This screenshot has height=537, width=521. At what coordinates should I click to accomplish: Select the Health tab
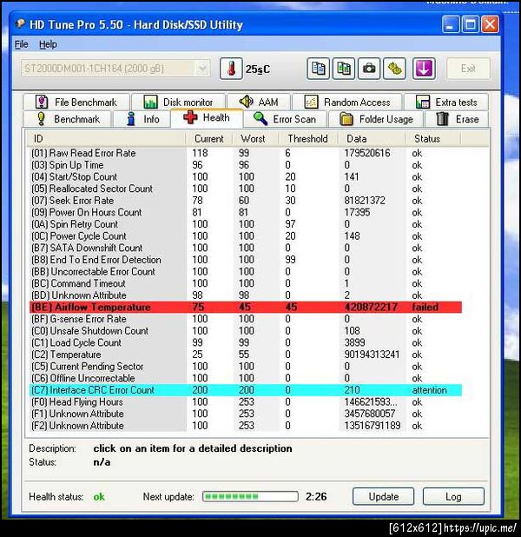pyautogui.click(x=207, y=117)
